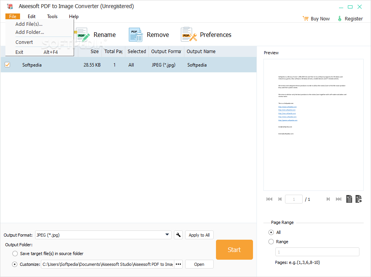Image resolution: width=371 pixels, height=277 pixels.
Task: Click Open output folder button
Action: pyautogui.click(x=199, y=264)
